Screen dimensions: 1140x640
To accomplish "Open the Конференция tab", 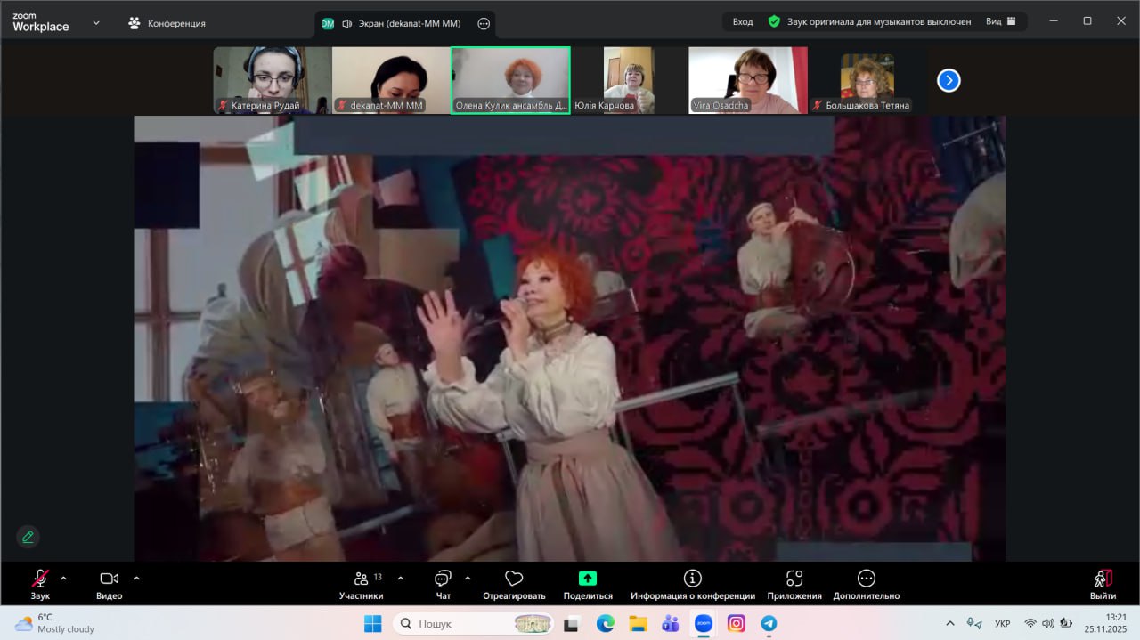I will coord(167,23).
